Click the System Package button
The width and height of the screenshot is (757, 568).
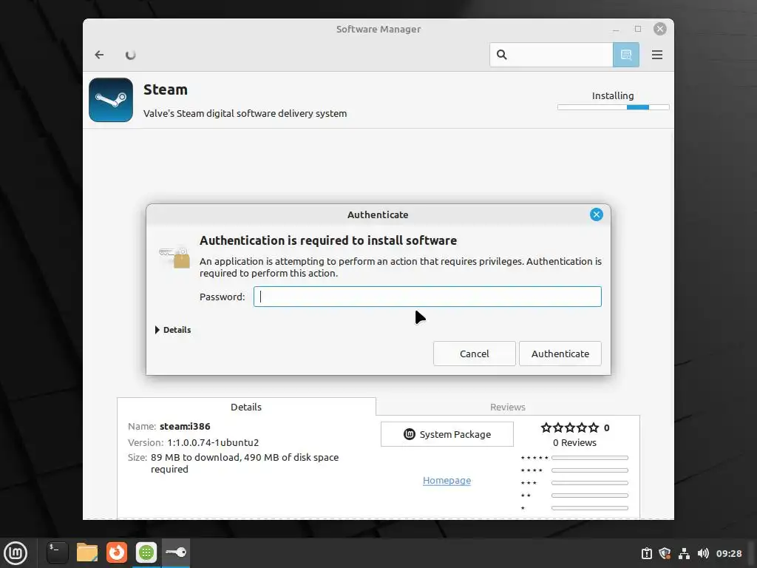point(447,434)
